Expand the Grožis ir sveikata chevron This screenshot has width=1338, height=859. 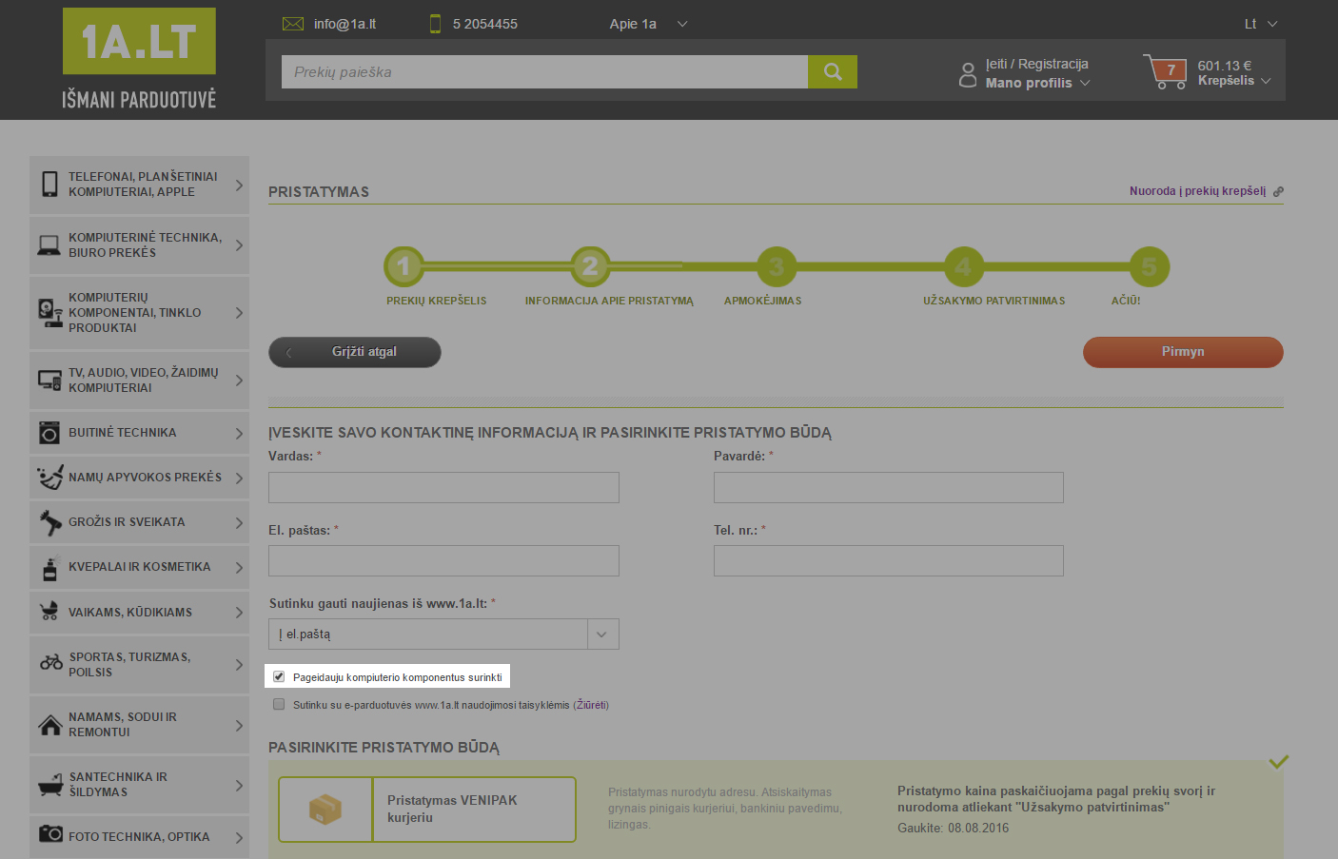coord(239,522)
